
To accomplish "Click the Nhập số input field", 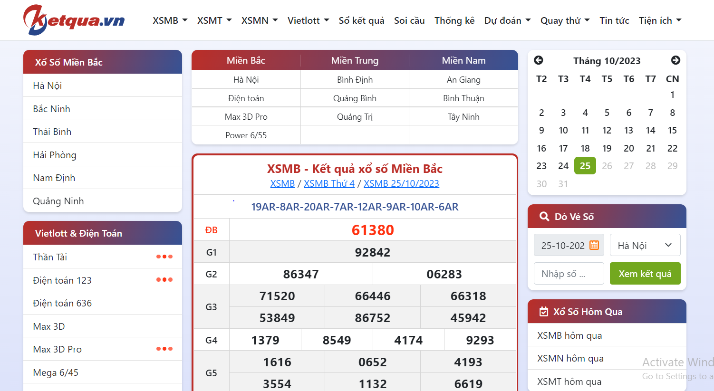I will (569, 274).
